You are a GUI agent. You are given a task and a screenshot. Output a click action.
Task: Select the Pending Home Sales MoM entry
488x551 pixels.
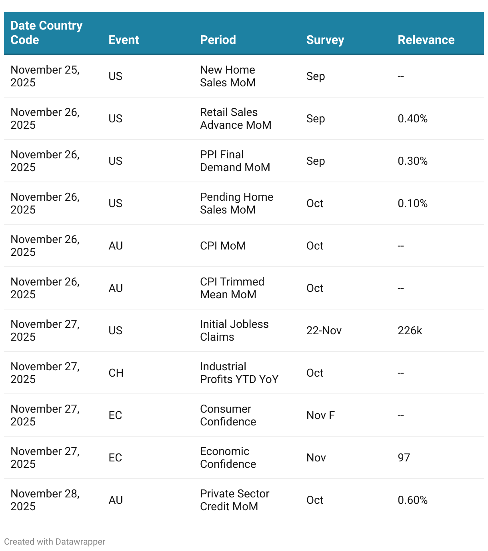pos(236,203)
